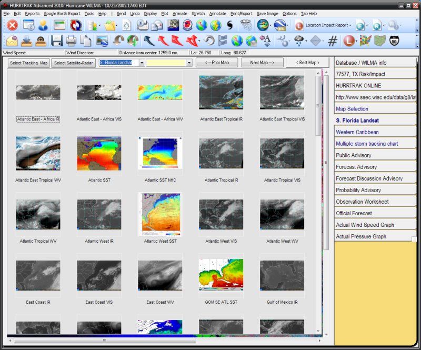The image size is (421, 350).
Task: Expand the E report document dropdown arrow
Action: (x=367, y=25)
